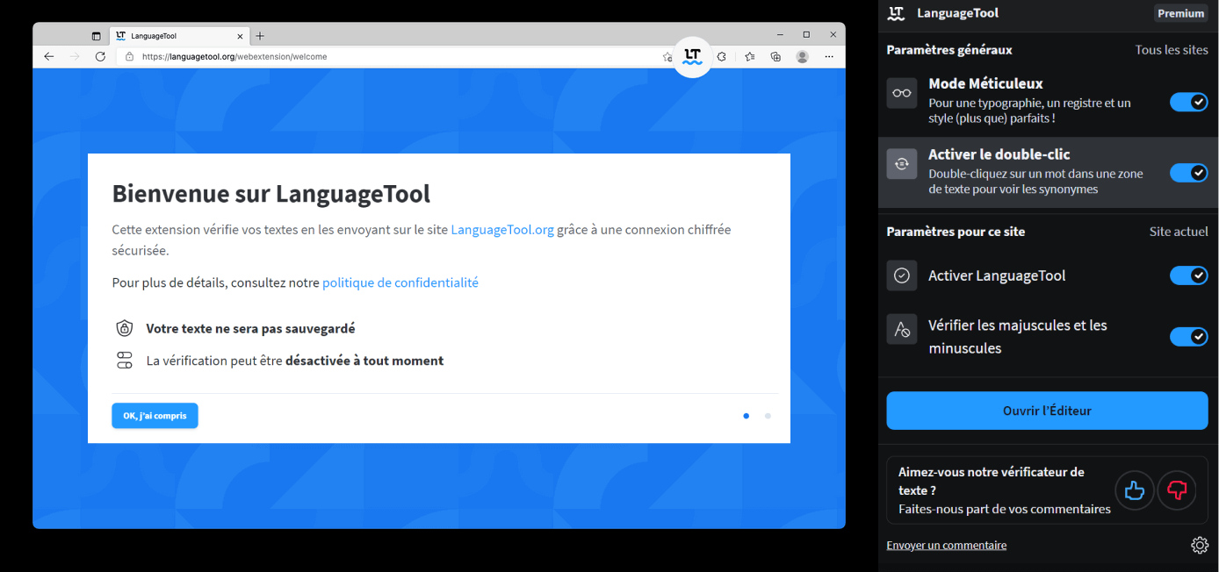Click the LanguageTool logo in panel header
The width and height of the screenshot is (1219, 572).
pyautogui.click(x=896, y=13)
